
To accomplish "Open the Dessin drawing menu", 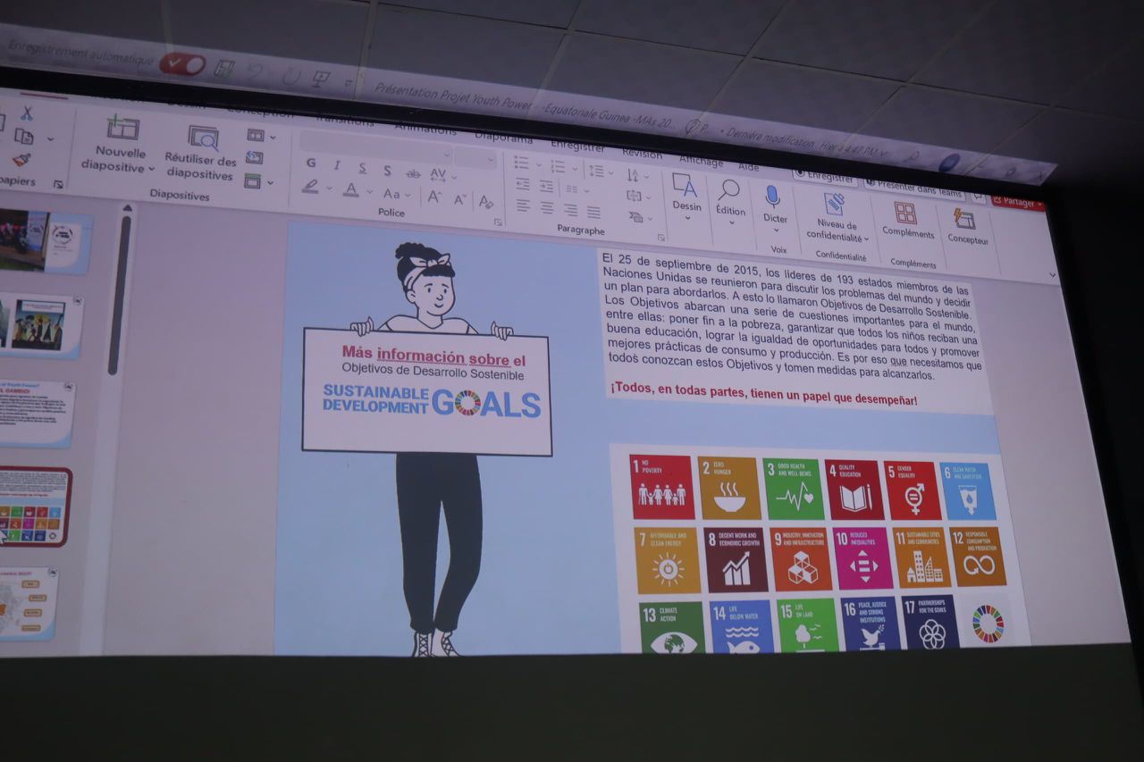I will [x=686, y=198].
